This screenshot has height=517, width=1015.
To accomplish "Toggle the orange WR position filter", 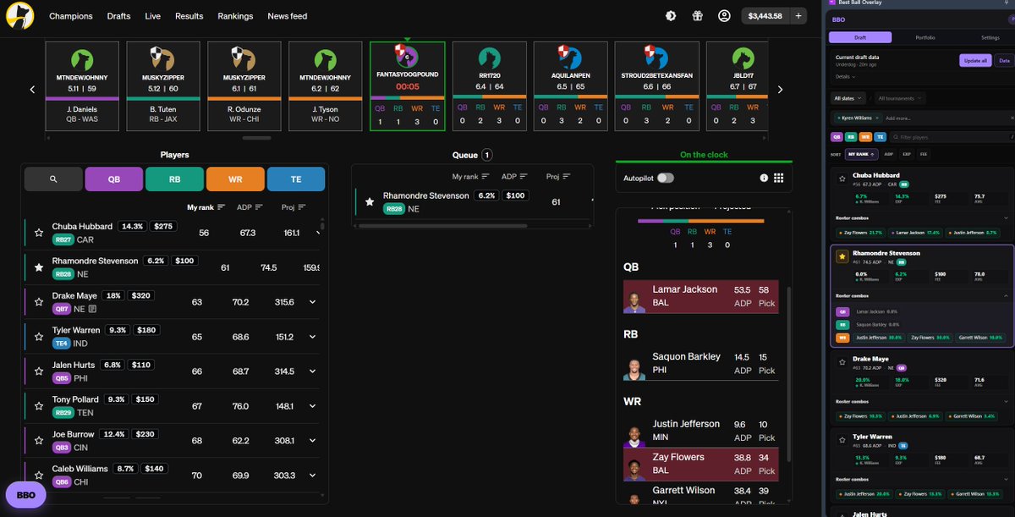I will (x=235, y=179).
